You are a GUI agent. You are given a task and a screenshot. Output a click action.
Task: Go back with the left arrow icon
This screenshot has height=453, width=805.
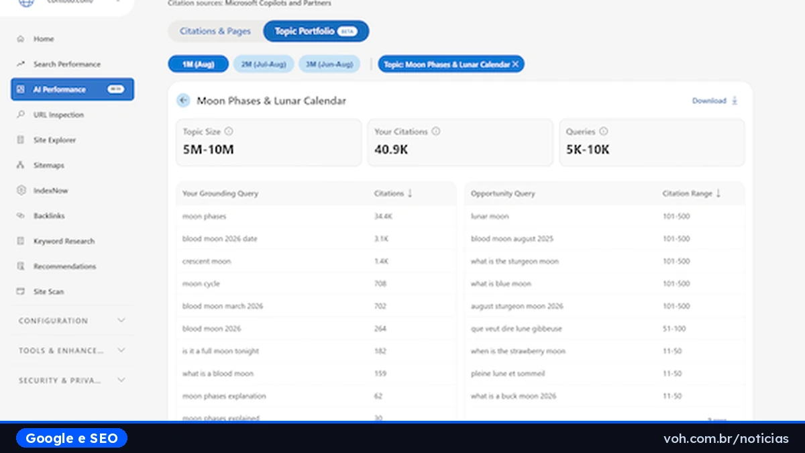183,101
